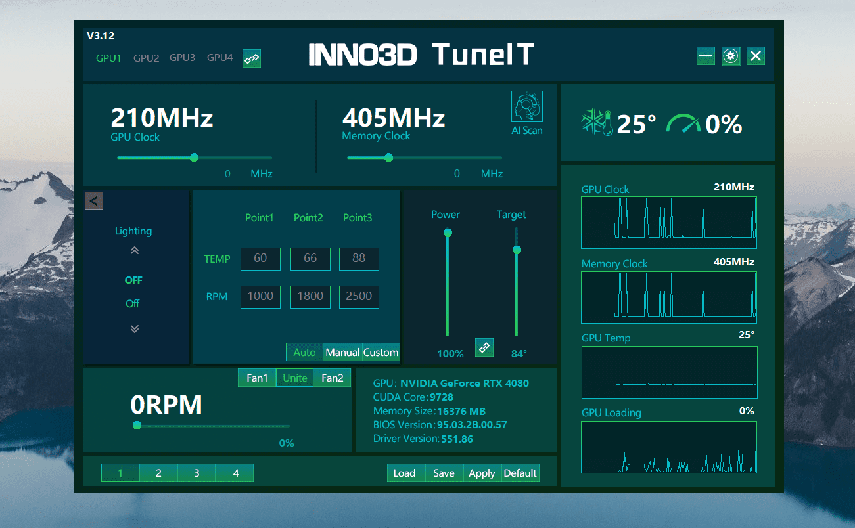Click the Point1 TEMP field showing 60

pyautogui.click(x=260, y=259)
